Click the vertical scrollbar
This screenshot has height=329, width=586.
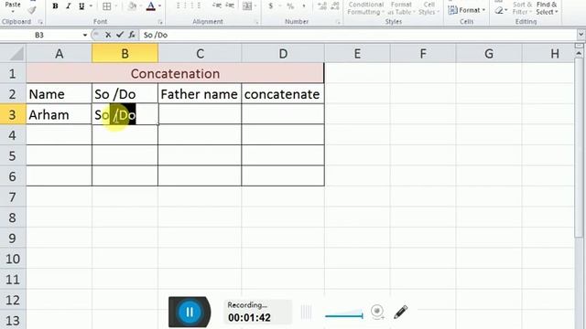click(x=579, y=147)
